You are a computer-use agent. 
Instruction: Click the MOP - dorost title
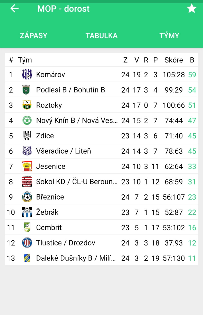coord(63,9)
